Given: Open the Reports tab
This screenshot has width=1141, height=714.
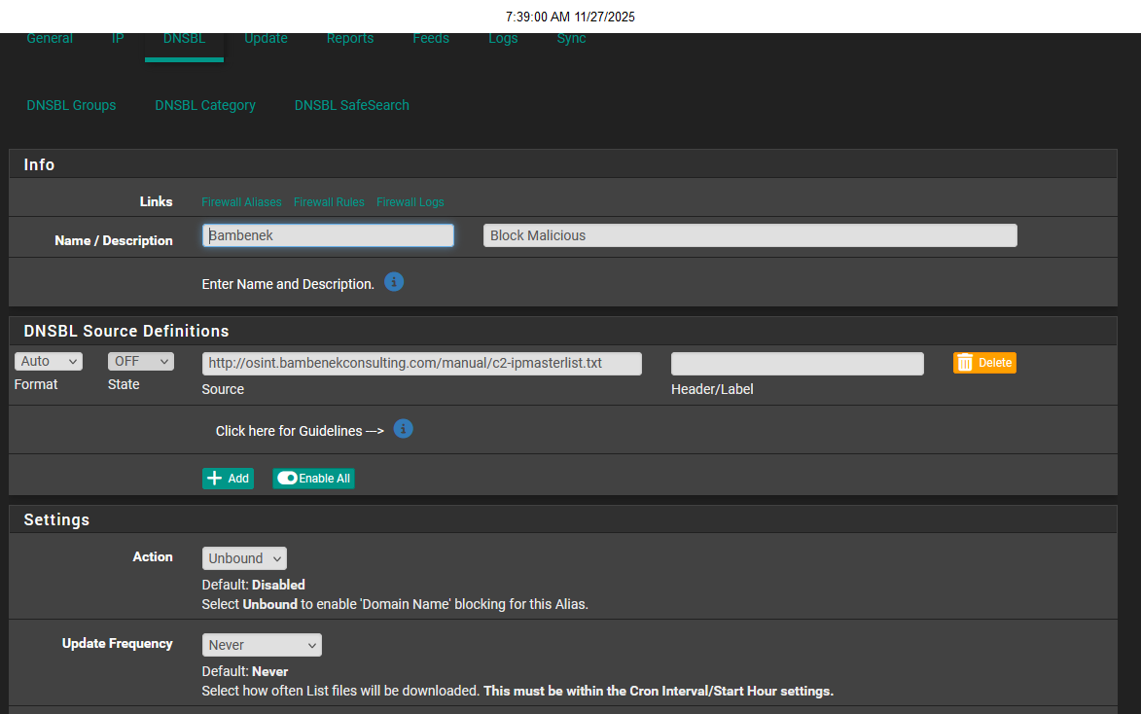Looking at the screenshot, I should pyautogui.click(x=350, y=39).
